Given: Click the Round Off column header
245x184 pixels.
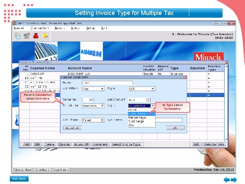Looking at the screenshot, I should (x=163, y=68).
